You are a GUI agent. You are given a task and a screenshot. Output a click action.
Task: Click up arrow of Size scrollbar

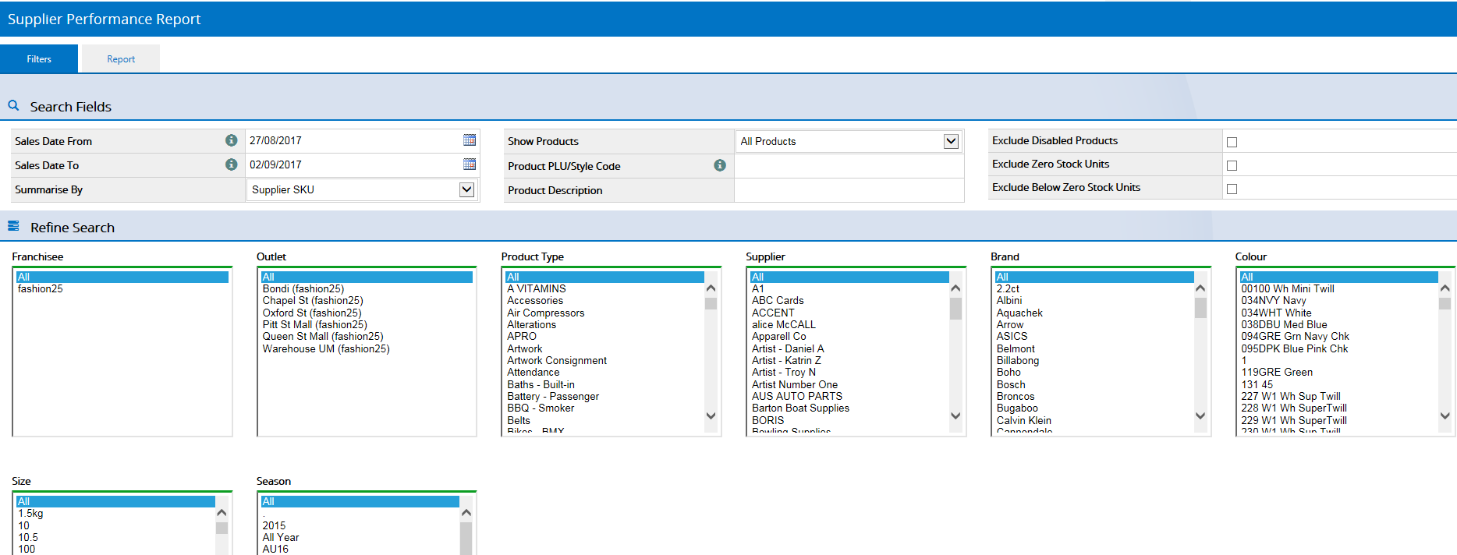coord(222,513)
